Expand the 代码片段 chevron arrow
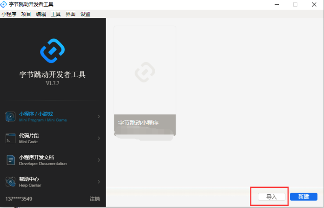This screenshot has height=208, width=324. (99, 138)
